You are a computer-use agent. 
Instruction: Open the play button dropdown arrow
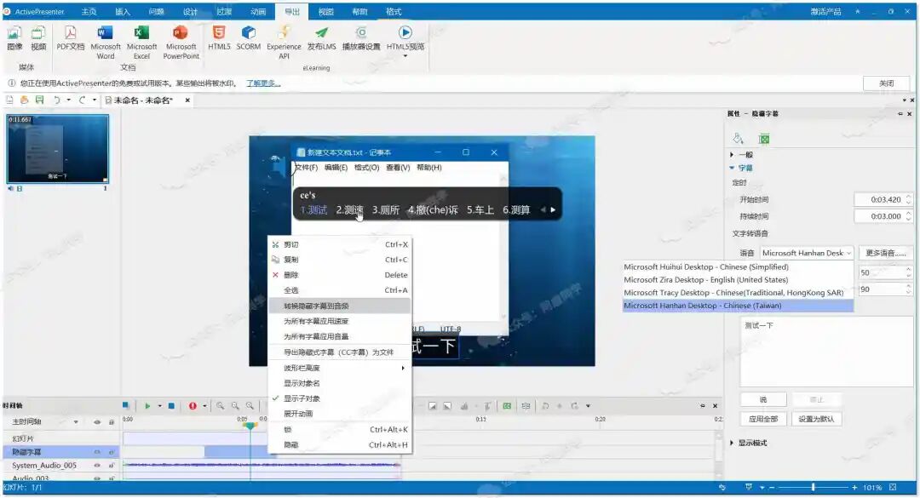pos(159,406)
